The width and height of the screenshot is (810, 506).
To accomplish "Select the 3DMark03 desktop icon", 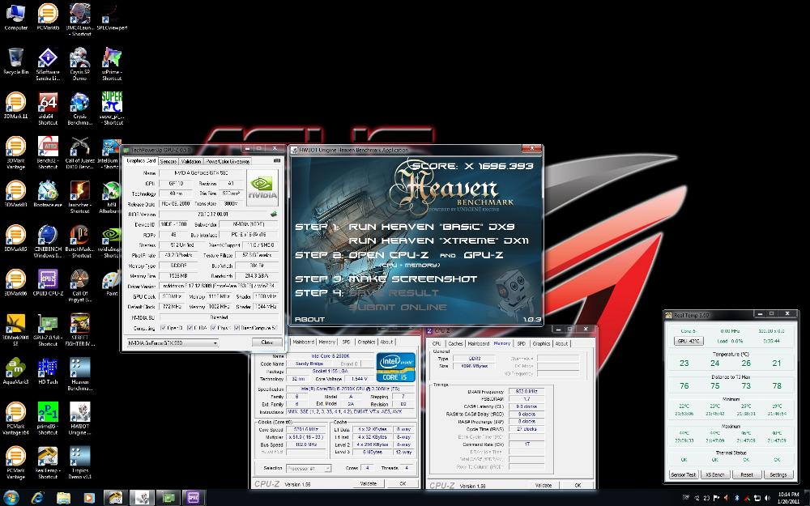I will [15, 194].
